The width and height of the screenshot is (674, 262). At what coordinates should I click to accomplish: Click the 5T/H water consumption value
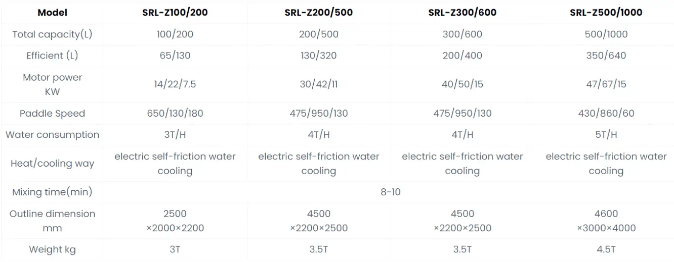click(x=606, y=135)
